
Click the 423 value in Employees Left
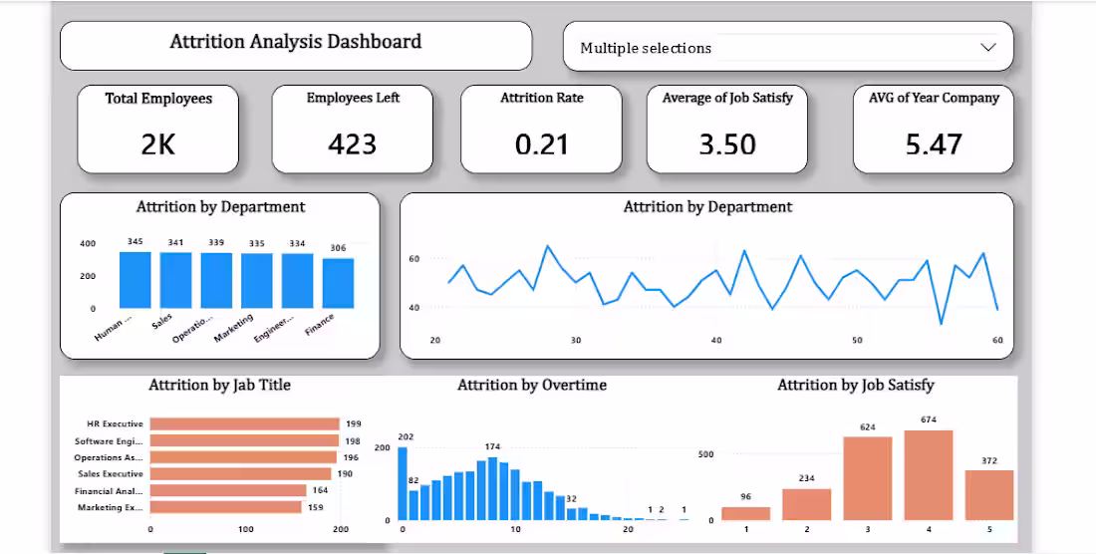(x=353, y=143)
